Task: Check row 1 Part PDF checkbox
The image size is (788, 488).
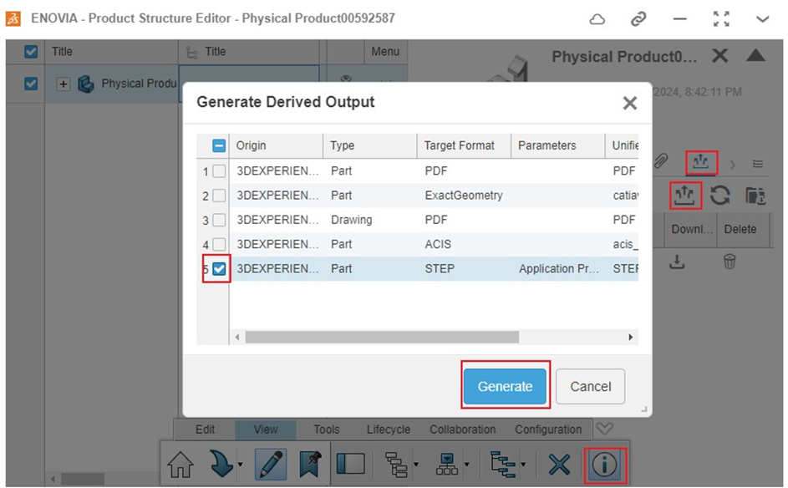Action: (219, 170)
